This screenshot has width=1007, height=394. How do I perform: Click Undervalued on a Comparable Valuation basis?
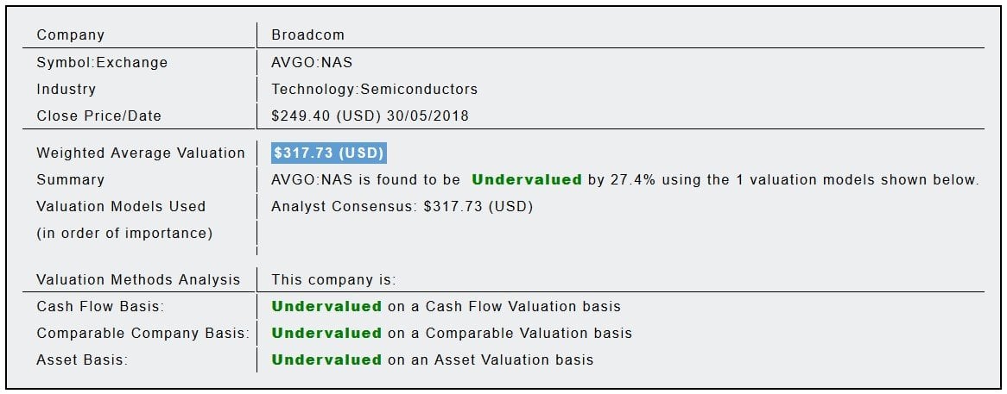point(326,334)
